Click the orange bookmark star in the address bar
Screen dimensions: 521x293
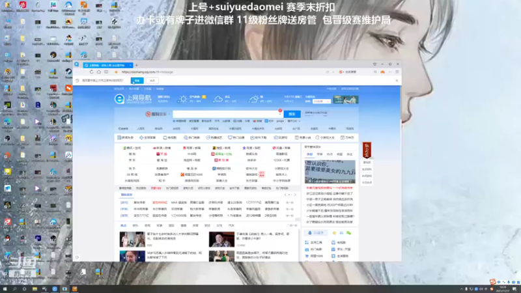pos(116,72)
